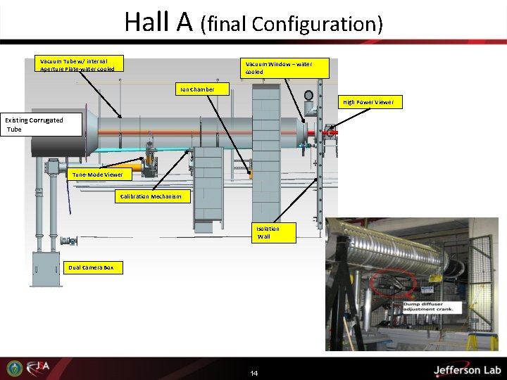This screenshot has width=507, height=380.
Task: Click the Jefferson Lab logo
Action: (467, 369)
